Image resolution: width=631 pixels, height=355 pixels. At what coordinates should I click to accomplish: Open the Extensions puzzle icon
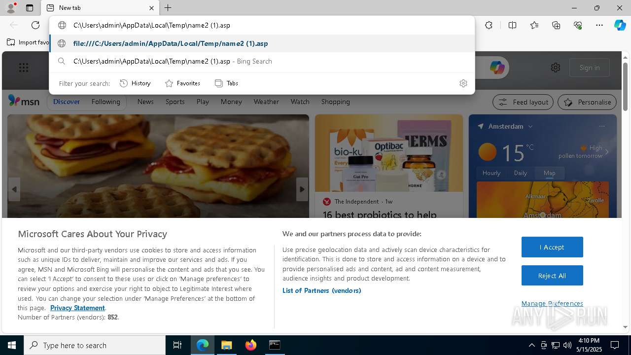tap(489, 25)
